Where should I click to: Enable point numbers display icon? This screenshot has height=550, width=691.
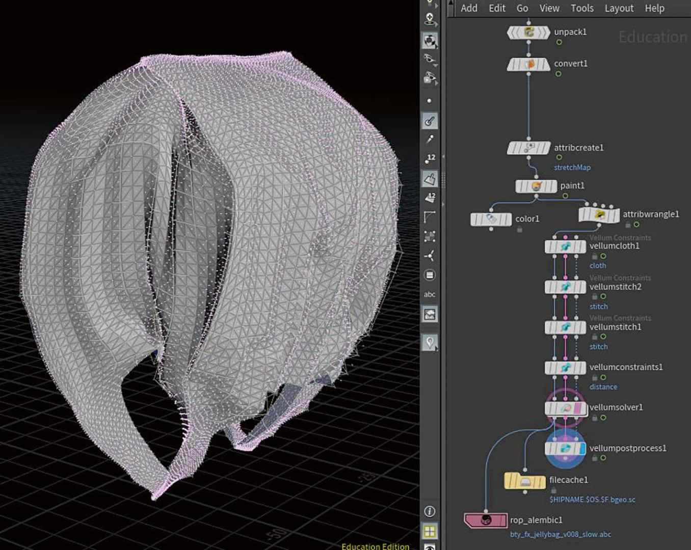coord(430,158)
